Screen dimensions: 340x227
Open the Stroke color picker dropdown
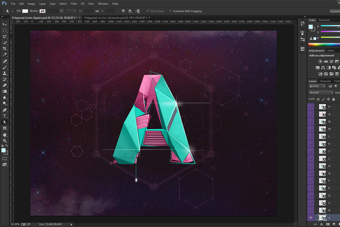[x=42, y=11]
